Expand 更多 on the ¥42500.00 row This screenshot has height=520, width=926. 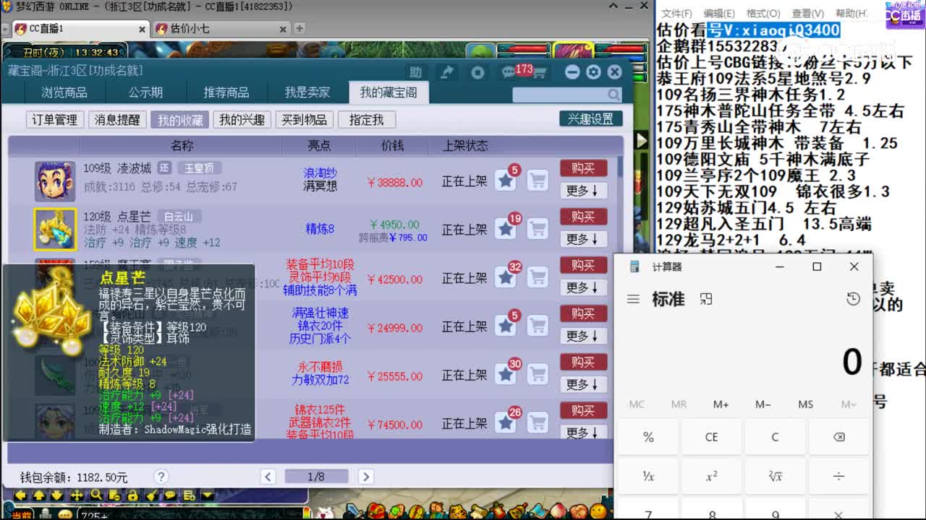point(583,287)
